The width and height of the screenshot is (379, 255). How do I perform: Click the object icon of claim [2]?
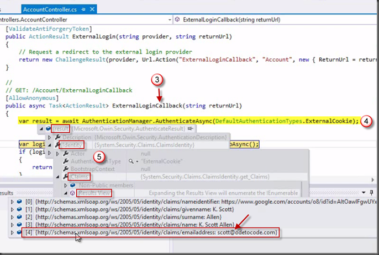(x=19, y=217)
